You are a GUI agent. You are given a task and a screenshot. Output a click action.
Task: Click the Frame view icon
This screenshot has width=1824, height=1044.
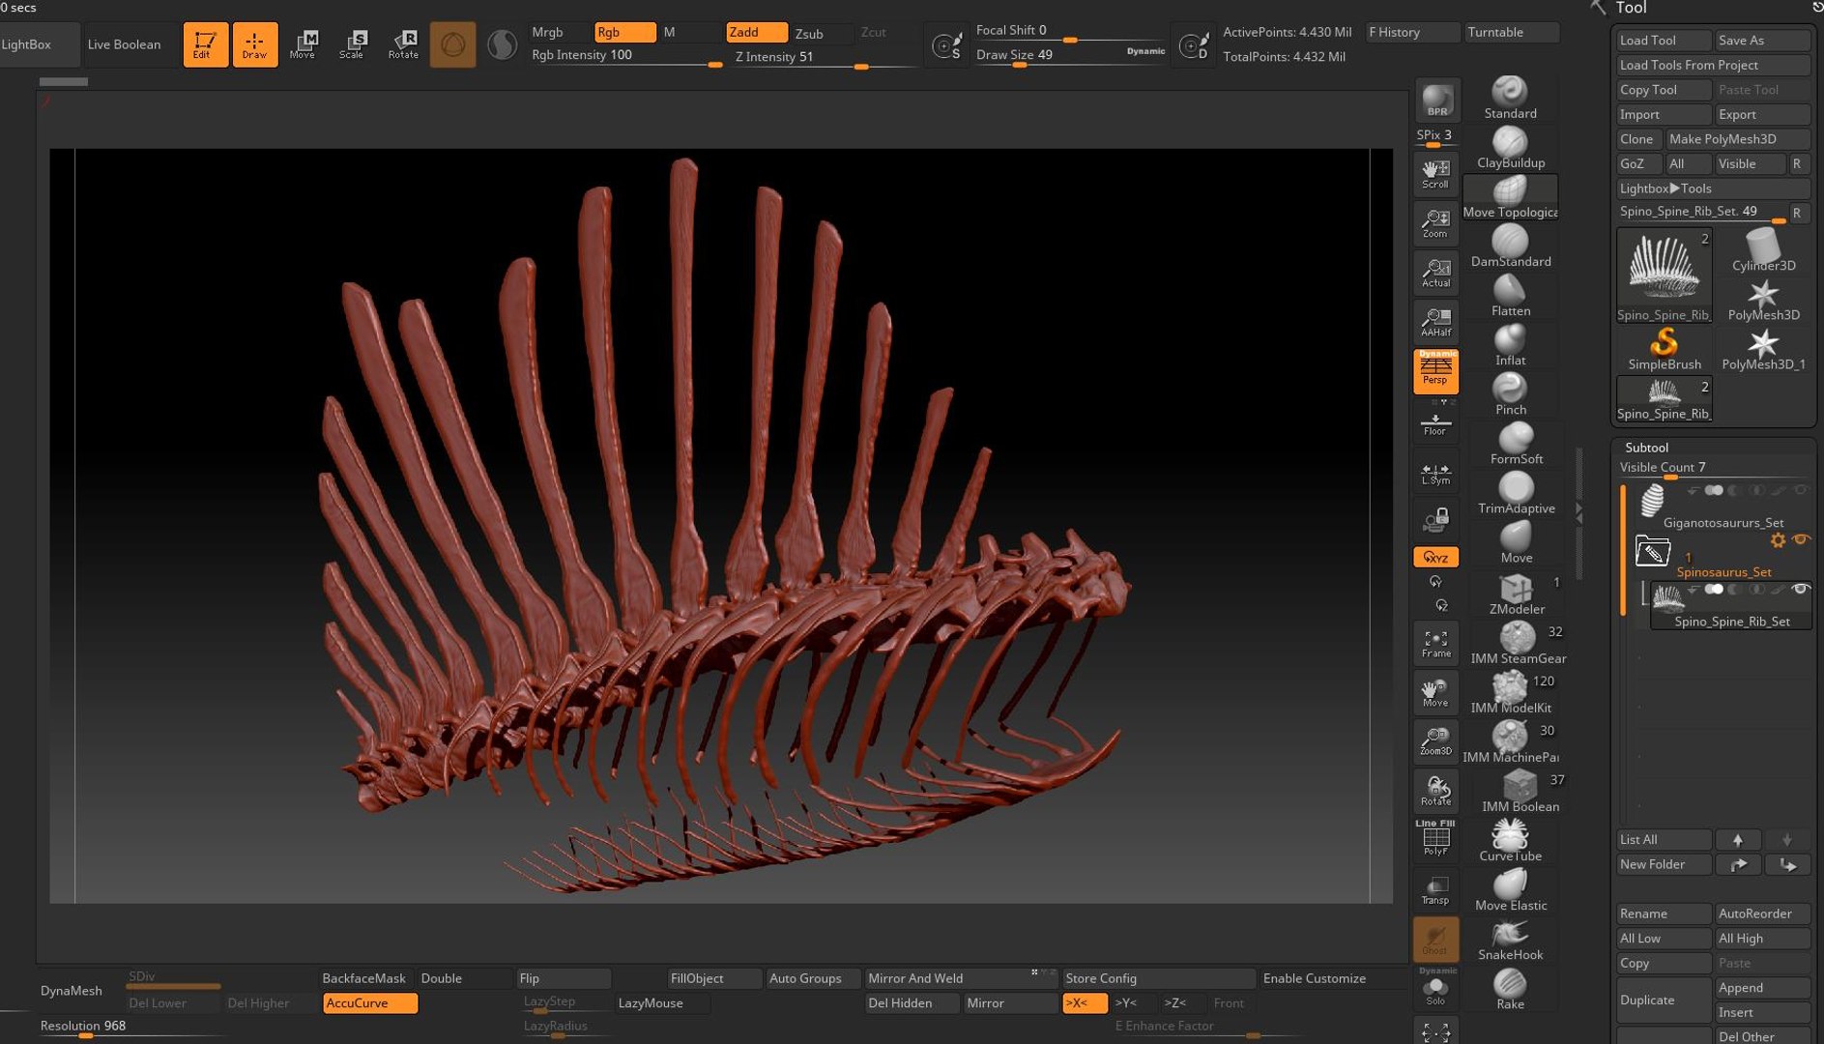coord(1436,644)
